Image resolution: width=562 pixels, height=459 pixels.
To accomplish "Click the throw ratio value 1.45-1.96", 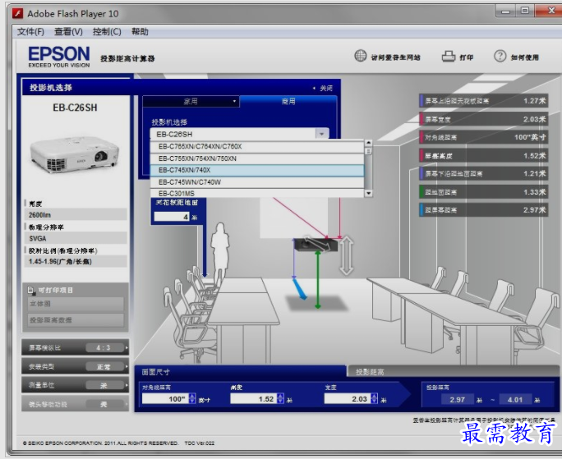I will click(76, 262).
